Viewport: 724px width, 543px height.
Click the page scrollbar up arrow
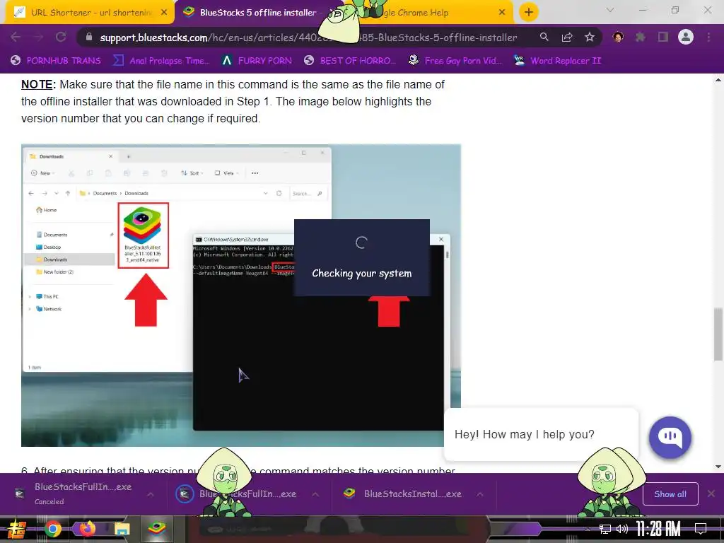[718, 80]
